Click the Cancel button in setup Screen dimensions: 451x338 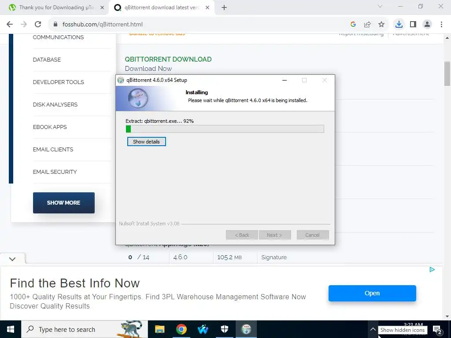coord(313,235)
